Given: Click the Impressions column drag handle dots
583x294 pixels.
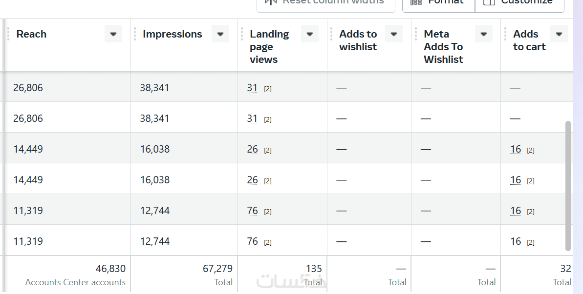Looking at the screenshot, I should click(135, 34).
